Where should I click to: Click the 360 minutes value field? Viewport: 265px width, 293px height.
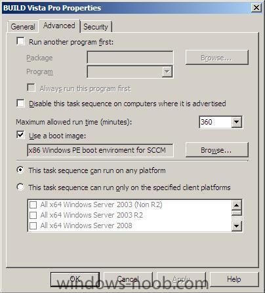coord(215,122)
